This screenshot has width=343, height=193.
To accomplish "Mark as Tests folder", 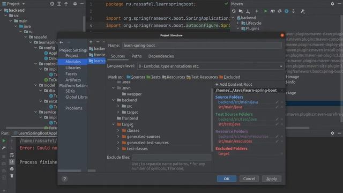I will [153, 77].
